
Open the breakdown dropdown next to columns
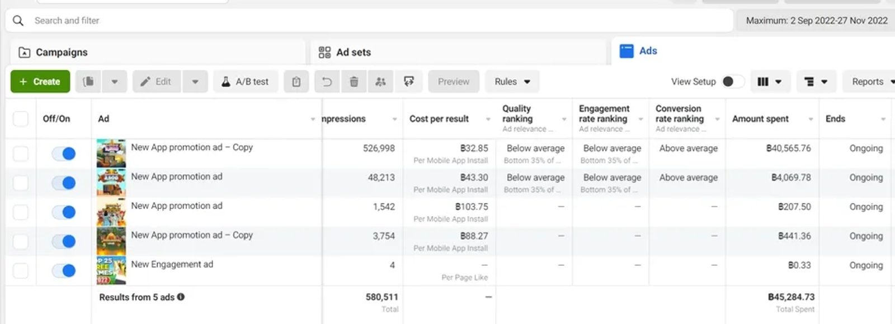click(816, 82)
